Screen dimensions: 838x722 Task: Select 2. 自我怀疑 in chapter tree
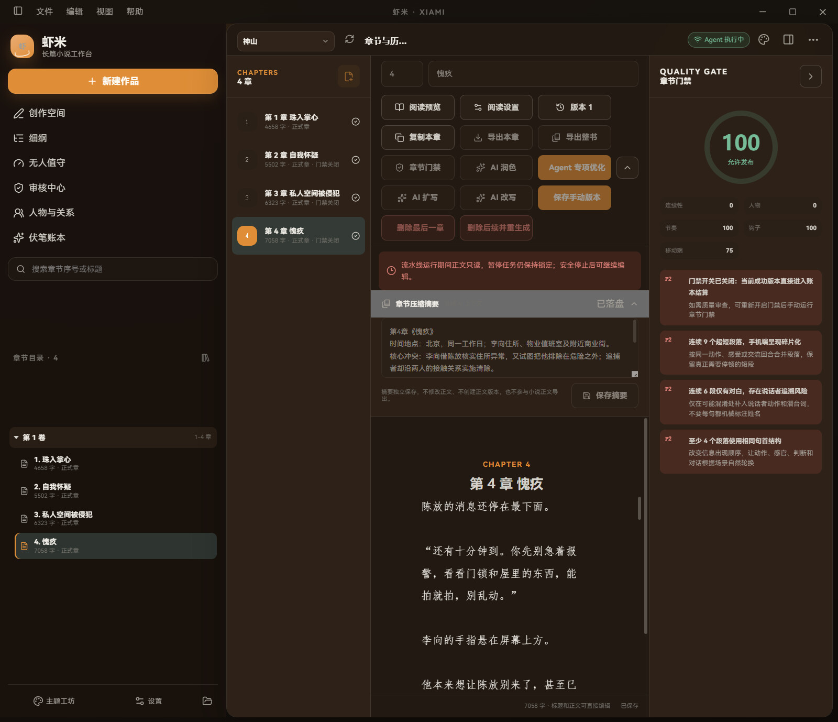[116, 491]
